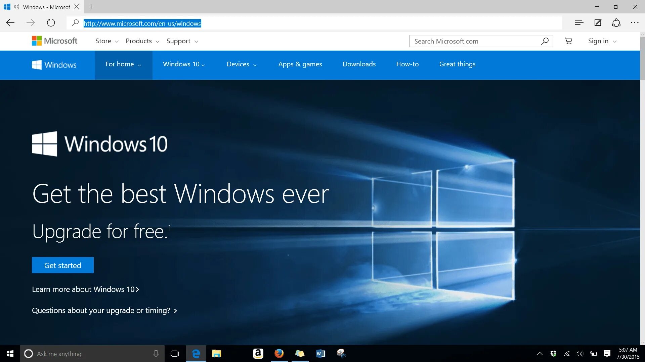Open the Apps & games section

pyautogui.click(x=300, y=64)
